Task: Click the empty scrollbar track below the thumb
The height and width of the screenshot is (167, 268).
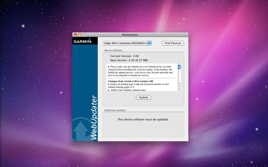Action: pyautogui.click(x=179, y=77)
